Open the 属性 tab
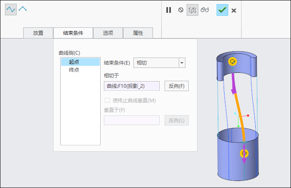Viewport: 291px width, 188px height. tap(138, 33)
